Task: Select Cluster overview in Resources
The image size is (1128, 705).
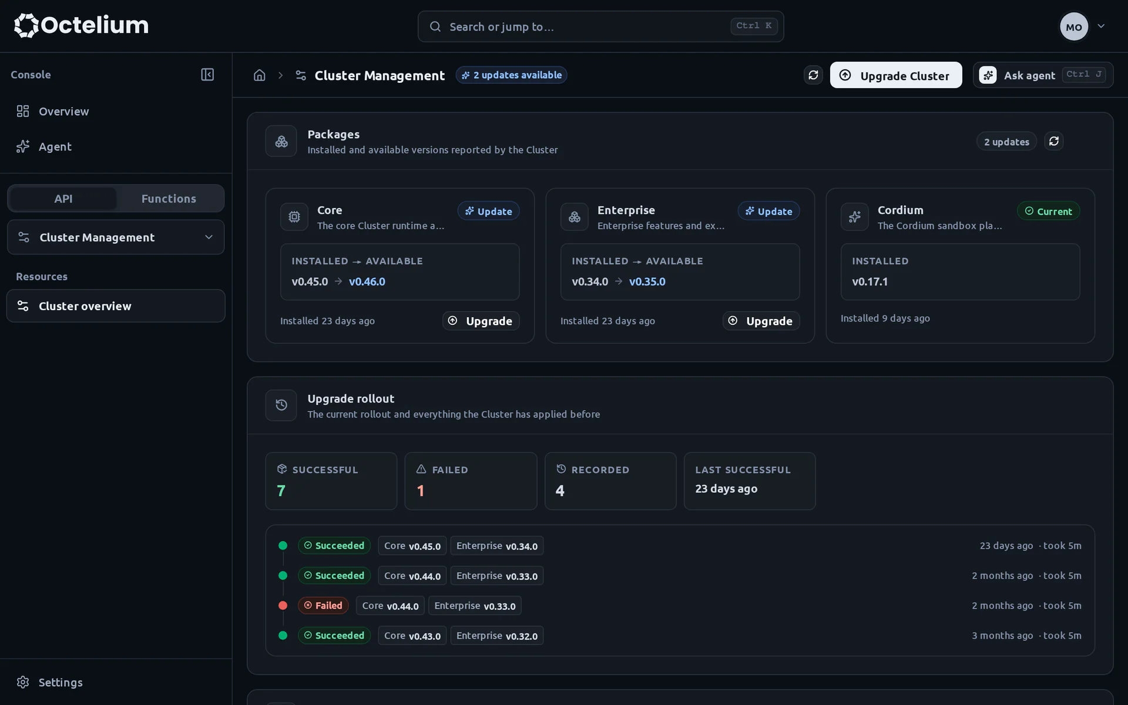Action: [116, 305]
